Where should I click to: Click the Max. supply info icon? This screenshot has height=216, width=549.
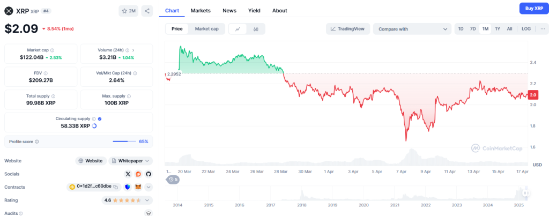click(x=129, y=96)
